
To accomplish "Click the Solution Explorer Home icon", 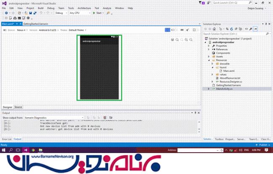I will 214,29.
